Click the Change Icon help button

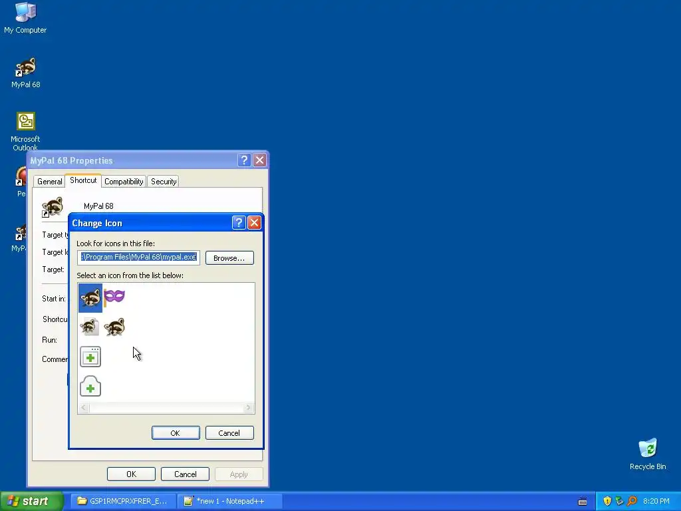tap(239, 222)
